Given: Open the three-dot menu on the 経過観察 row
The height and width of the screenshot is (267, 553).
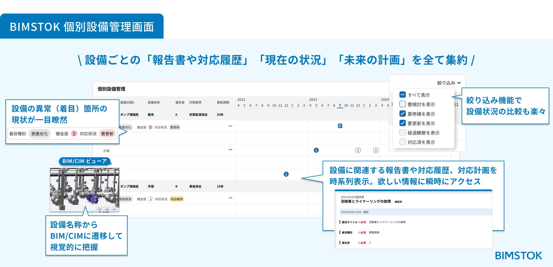Looking at the screenshot, I should pyautogui.click(x=230, y=198).
